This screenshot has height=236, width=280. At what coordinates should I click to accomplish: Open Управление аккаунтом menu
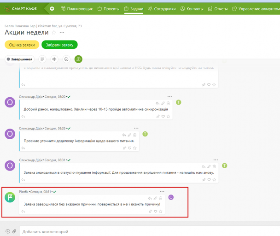pyautogui.click(x=256, y=9)
